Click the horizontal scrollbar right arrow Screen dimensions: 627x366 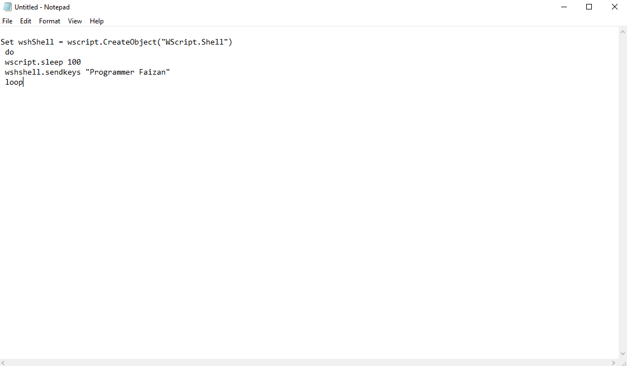click(x=614, y=362)
